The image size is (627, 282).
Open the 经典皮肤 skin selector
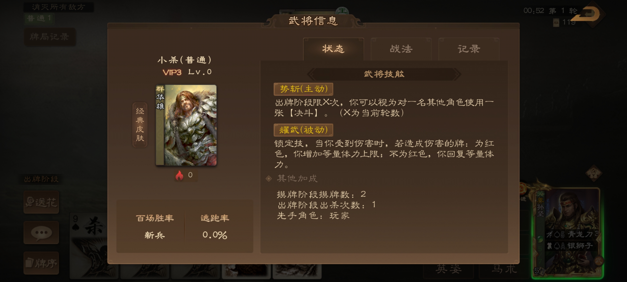pyautogui.click(x=140, y=125)
